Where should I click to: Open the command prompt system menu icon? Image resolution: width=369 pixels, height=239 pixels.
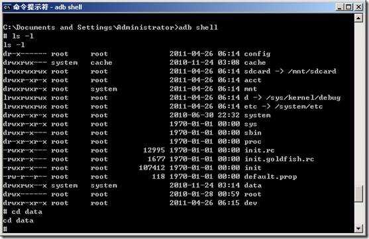click(7, 7)
